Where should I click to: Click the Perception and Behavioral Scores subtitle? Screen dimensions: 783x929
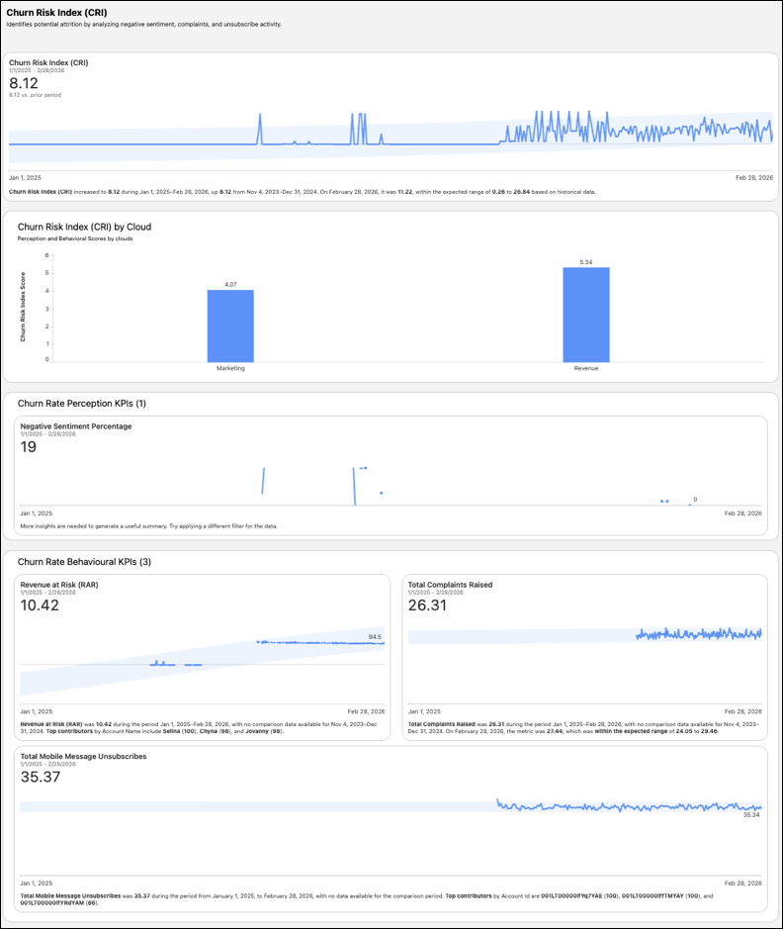pos(75,238)
